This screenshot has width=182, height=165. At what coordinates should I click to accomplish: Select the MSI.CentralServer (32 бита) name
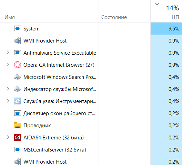55,150
